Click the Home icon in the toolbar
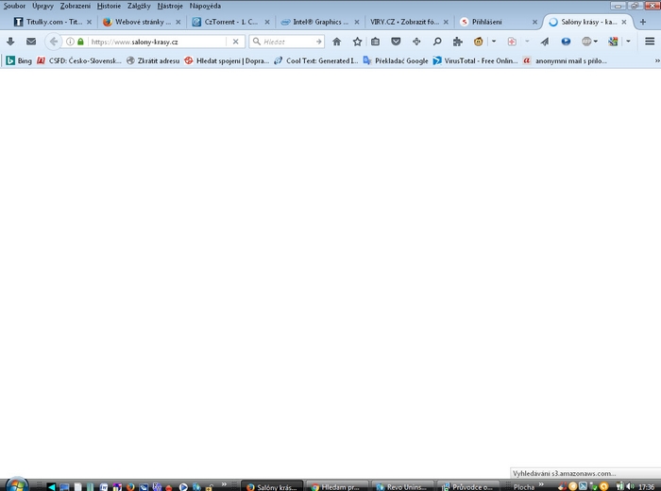Viewport: 661px width, 491px height. [336, 42]
